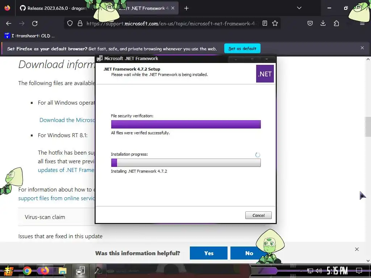Open the Windows Start button

pyautogui.click(x=8, y=271)
